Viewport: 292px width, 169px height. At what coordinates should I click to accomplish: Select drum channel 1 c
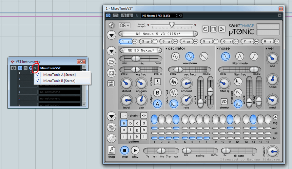(x=125, y=42)
